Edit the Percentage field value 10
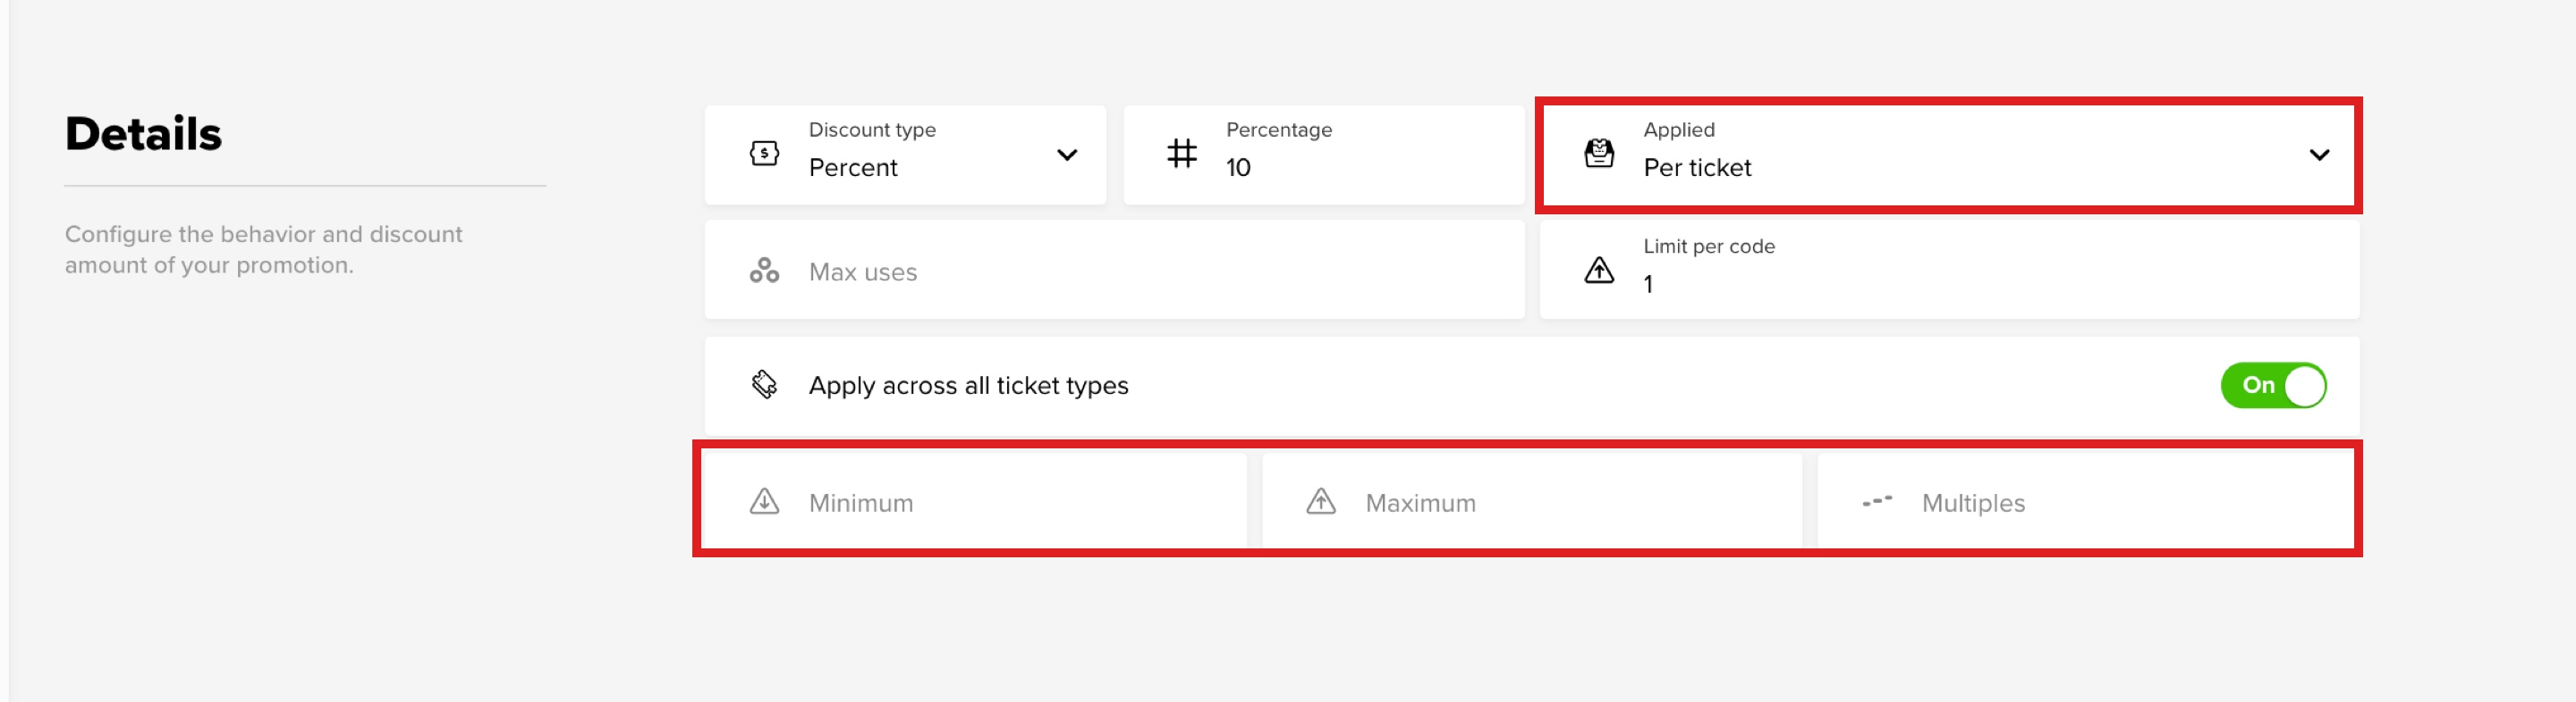Image resolution: width=2576 pixels, height=702 pixels. coord(1238,168)
